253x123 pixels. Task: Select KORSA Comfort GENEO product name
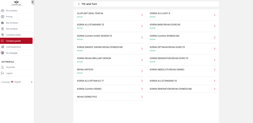pos(89,89)
